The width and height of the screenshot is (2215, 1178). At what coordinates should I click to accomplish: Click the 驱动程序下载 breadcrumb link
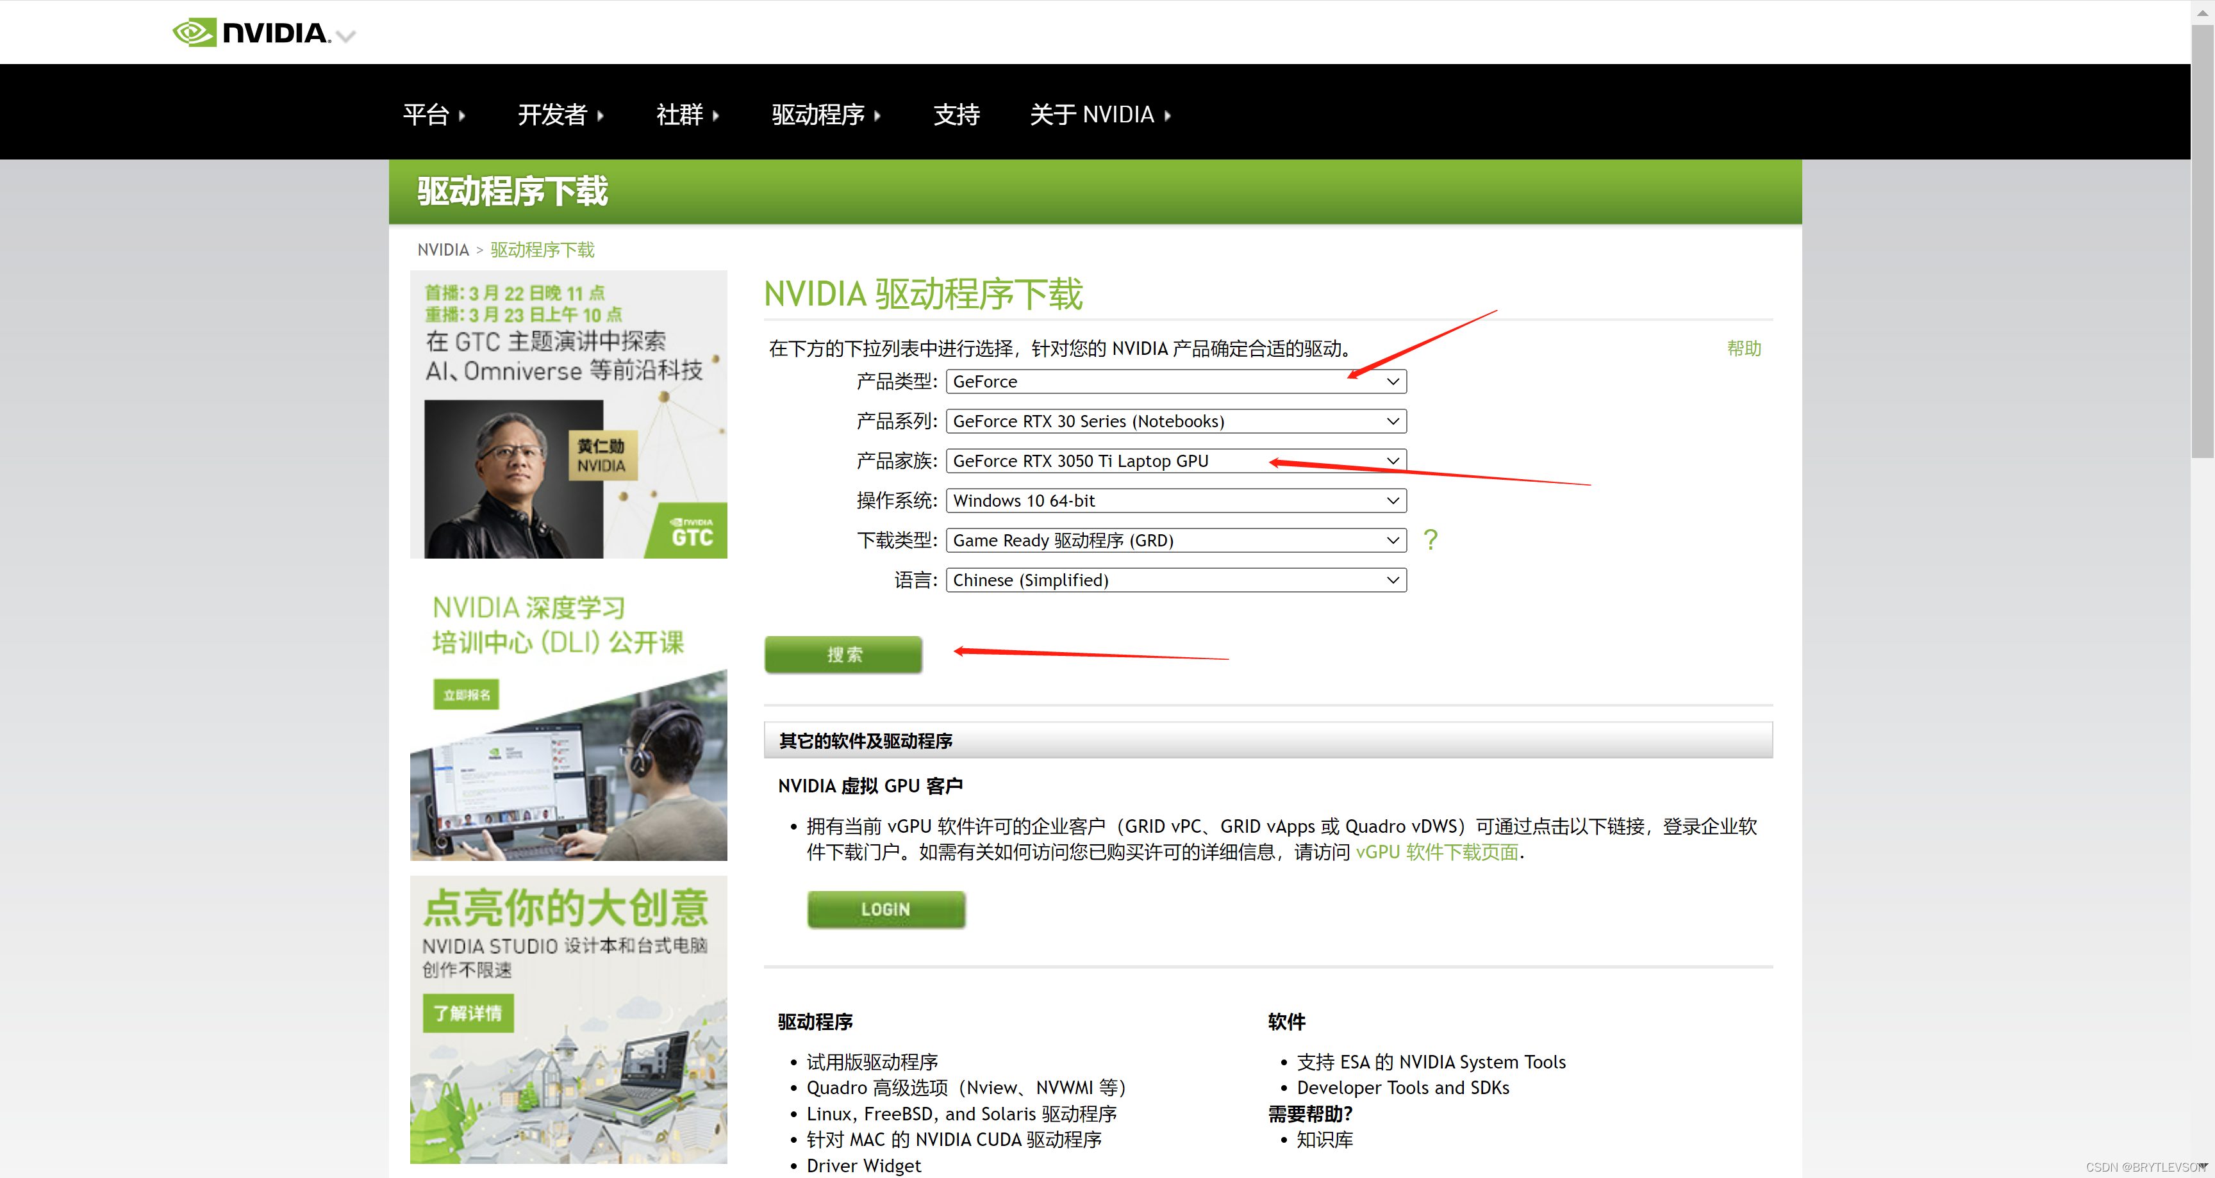543,249
